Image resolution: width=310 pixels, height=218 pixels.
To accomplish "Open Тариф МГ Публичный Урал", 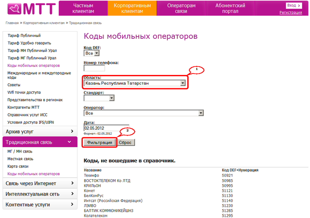I will (x=32, y=58).
